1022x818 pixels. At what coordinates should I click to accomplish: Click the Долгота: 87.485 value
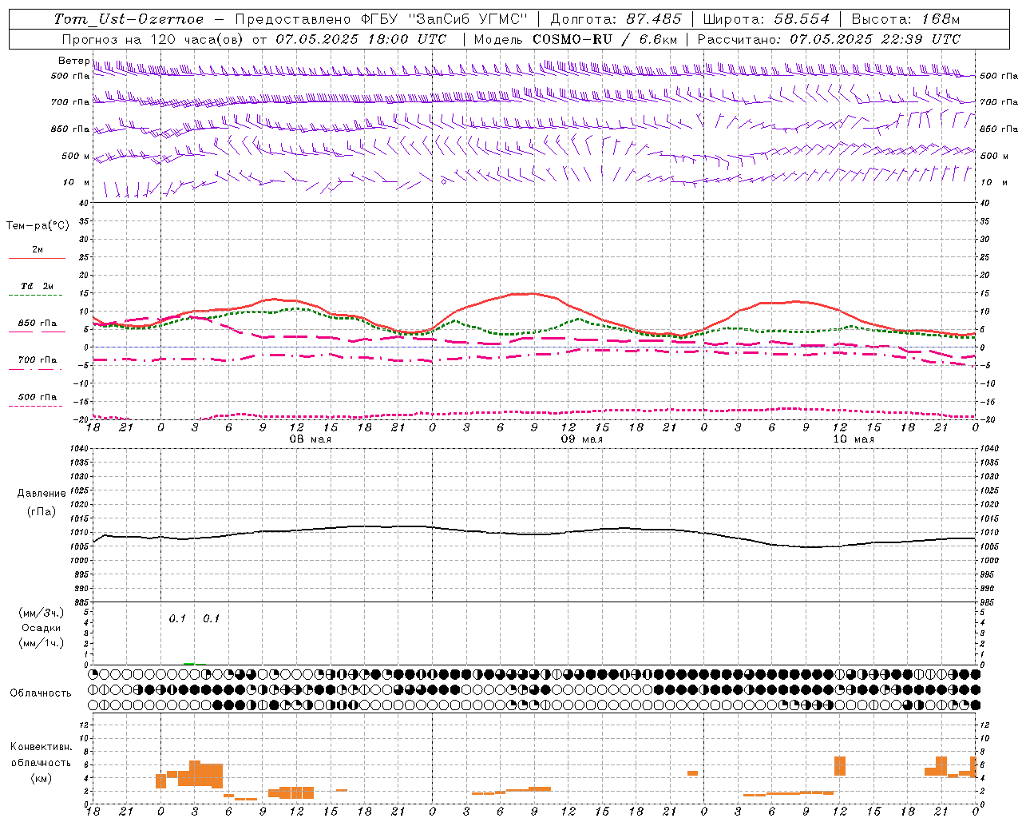616,19
